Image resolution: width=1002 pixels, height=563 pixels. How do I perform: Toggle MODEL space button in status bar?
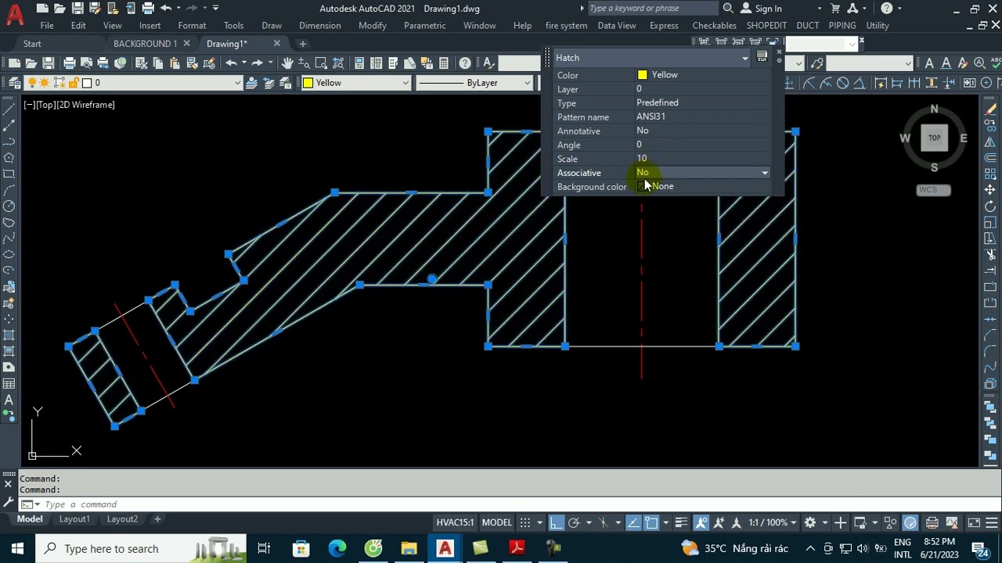[x=496, y=522]
